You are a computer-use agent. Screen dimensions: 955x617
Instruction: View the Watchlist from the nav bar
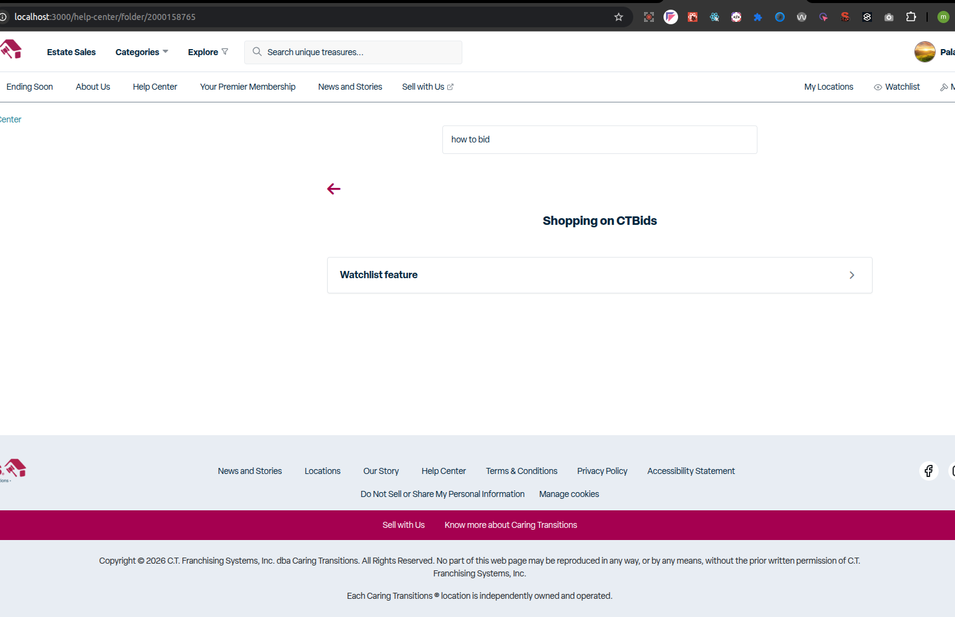(897, 87)
